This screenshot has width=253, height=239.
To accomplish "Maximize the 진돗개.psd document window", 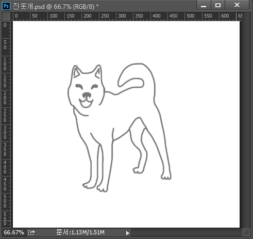I will point(218,5).
